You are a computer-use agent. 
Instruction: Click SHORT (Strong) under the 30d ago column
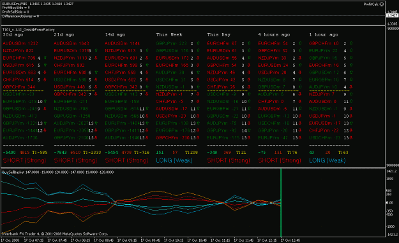point(24,160)
